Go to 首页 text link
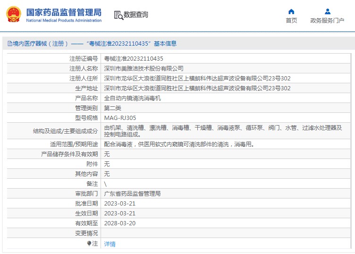Screen dimensions: 355x254 [x=291, y=21]
